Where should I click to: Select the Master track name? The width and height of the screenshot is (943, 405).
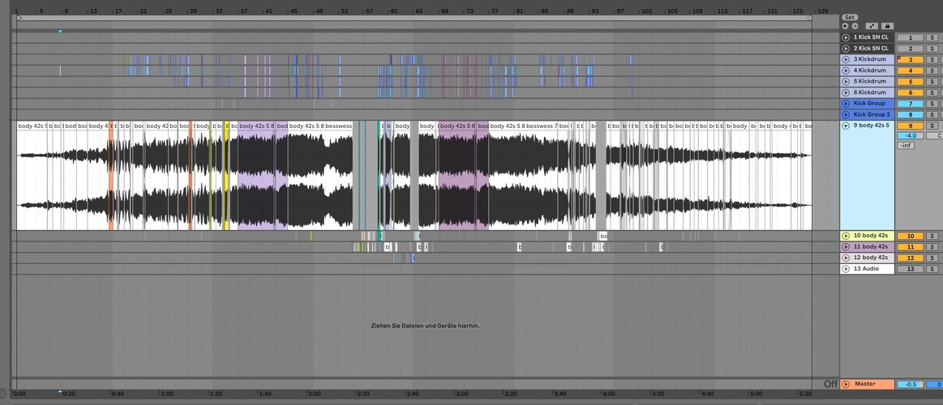[x=865, y=384]
